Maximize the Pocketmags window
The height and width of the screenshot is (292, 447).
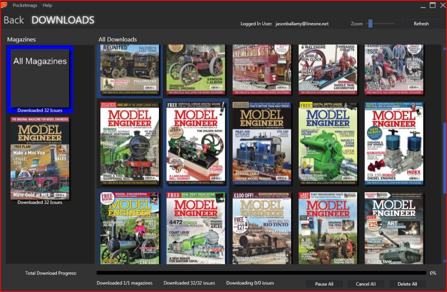tap(433, 5)
